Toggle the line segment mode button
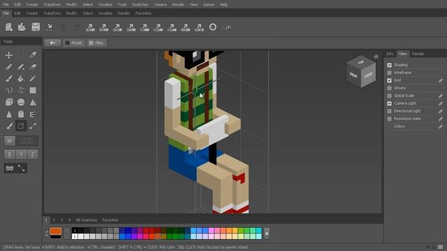 point(22,168)
